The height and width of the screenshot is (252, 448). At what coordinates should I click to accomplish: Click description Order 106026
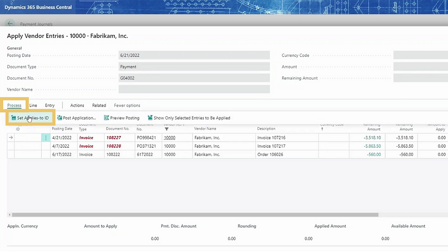[270, 154]
